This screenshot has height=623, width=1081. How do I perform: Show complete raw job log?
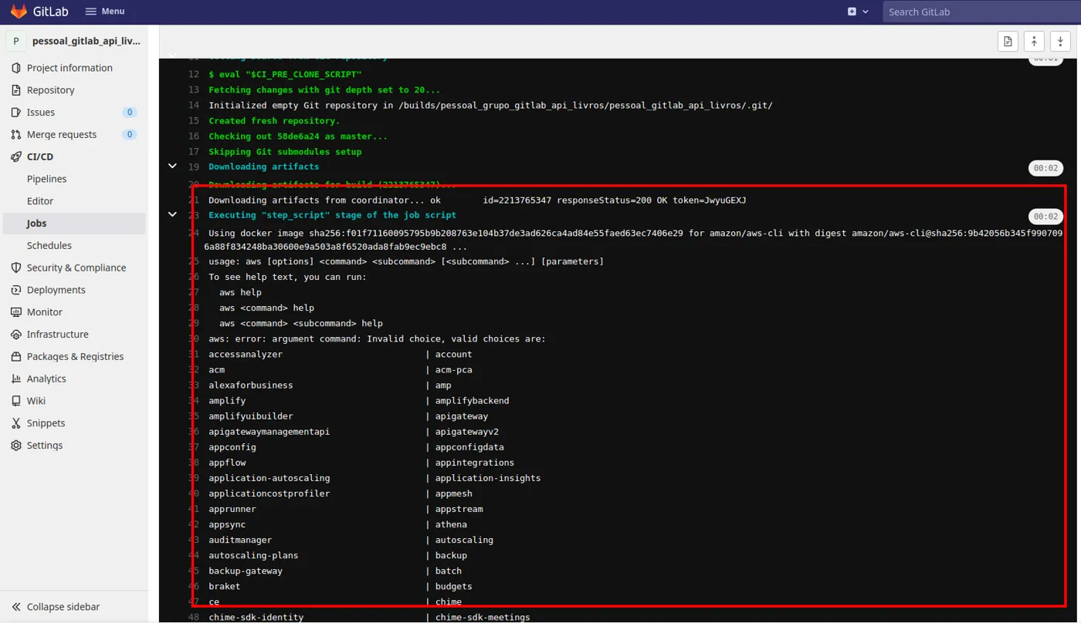(x=1008, y=42)
